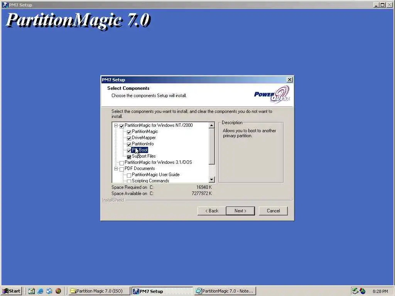Cancel the PM7 Setup wizard
Image resolution: width=395 pixels, height=296 pixels.
(x=273, y=211)
